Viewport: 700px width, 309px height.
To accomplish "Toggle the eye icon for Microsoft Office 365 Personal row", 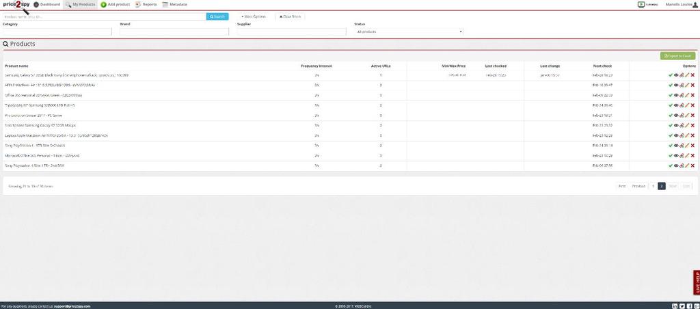I will pyautogui.click(x=676, y=156).
